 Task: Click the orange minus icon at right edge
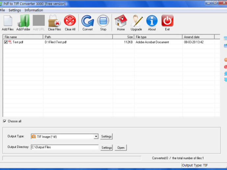(226, 60)
